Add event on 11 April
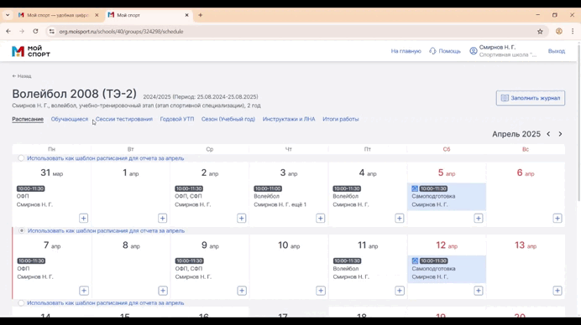This screenshot has height=325, width=581. coord(400,291)
